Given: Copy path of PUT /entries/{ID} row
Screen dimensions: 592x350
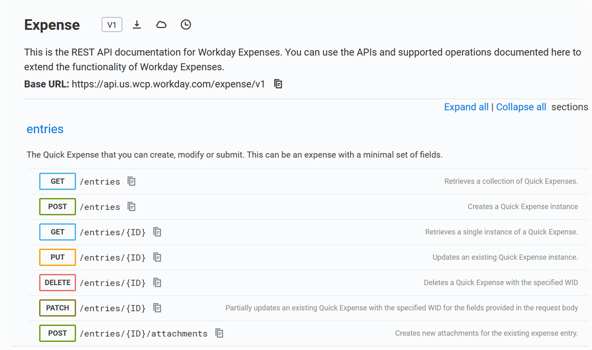Looking at the screenshot, I should coord(157,257).
